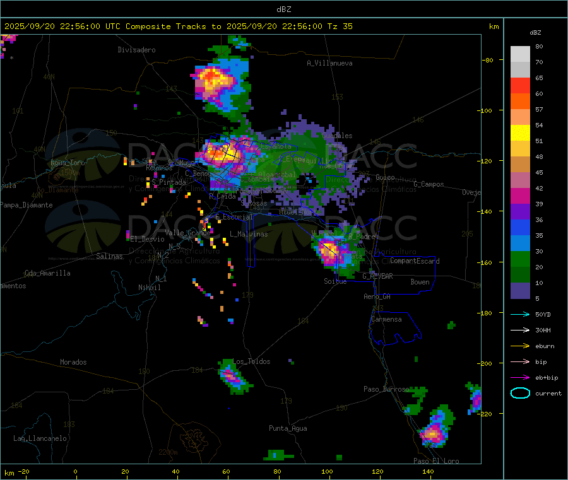Click the 'Valle_Grande' map label
568x480 pixels.
coord(187,233)
